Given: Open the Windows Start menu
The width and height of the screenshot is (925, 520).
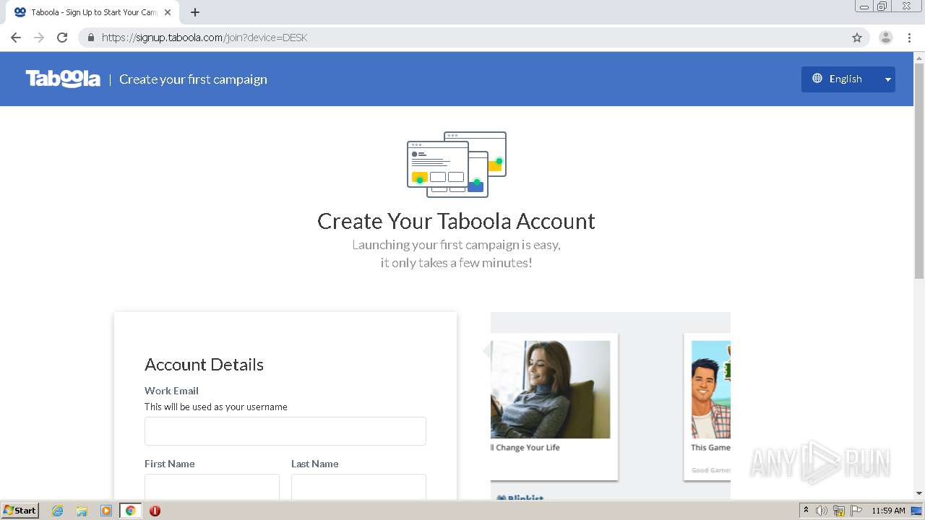Looking at the screenshot, I should click(20, 511).
